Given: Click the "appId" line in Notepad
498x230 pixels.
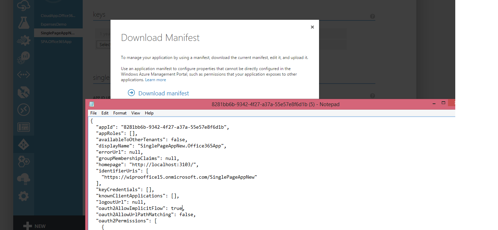Looking at the screenshot, I should tap(163, 127).
